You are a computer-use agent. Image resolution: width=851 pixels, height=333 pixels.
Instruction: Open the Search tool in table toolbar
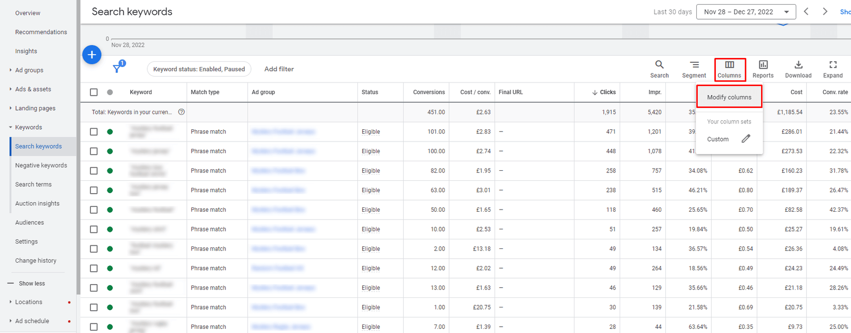click(x=659, y=69)
